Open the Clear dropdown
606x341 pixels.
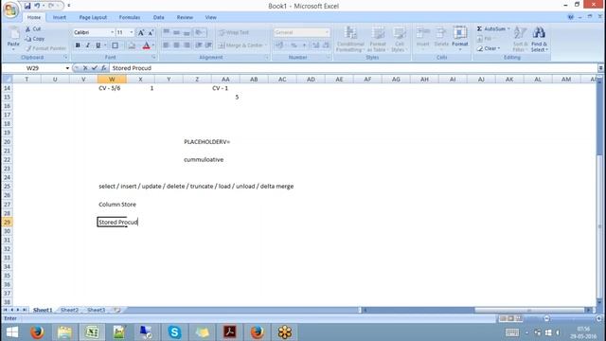[x=489, y=48]
